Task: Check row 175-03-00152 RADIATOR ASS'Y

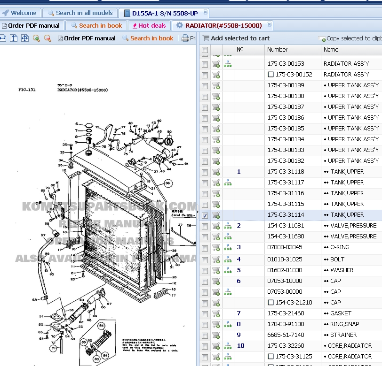Action: (205, 75)
